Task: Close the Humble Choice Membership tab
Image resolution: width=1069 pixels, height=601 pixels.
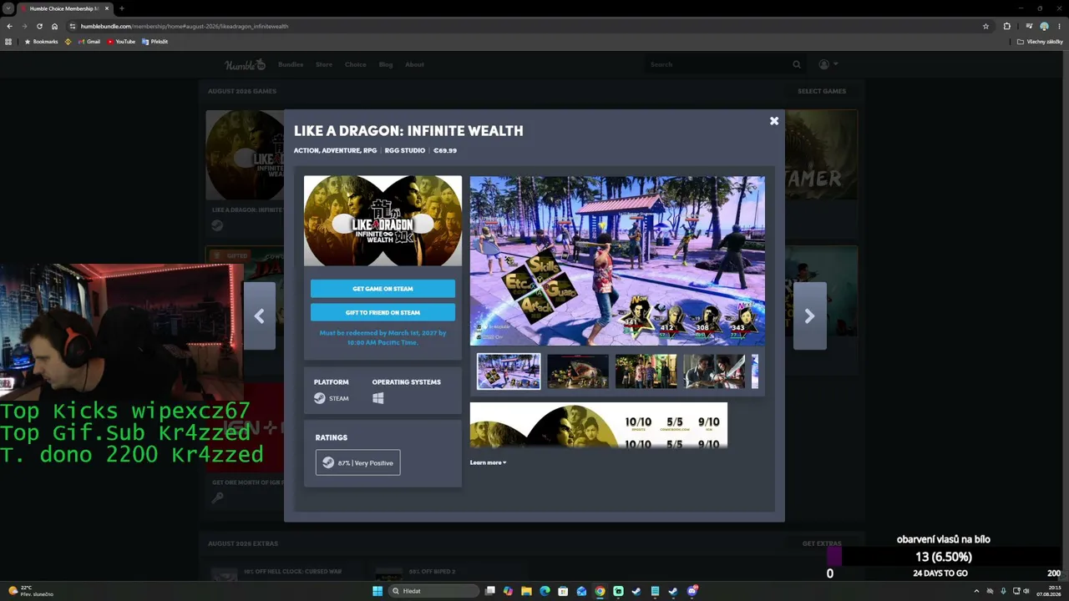Action: 107,8
